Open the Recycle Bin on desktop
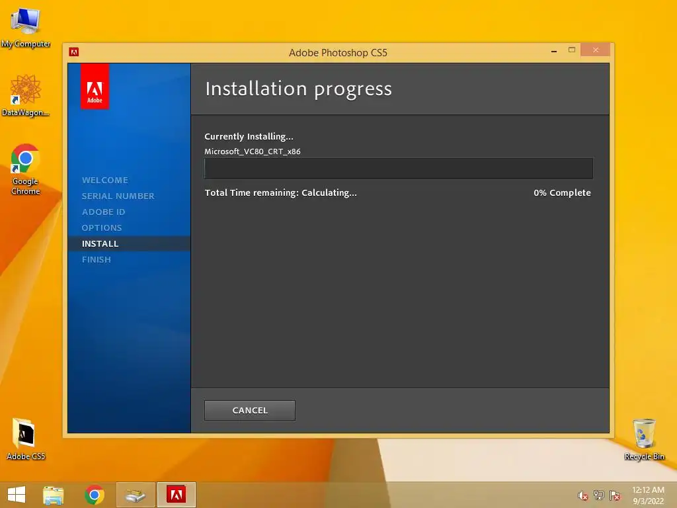This screenshot has width=677, height=508. [644, 439]
